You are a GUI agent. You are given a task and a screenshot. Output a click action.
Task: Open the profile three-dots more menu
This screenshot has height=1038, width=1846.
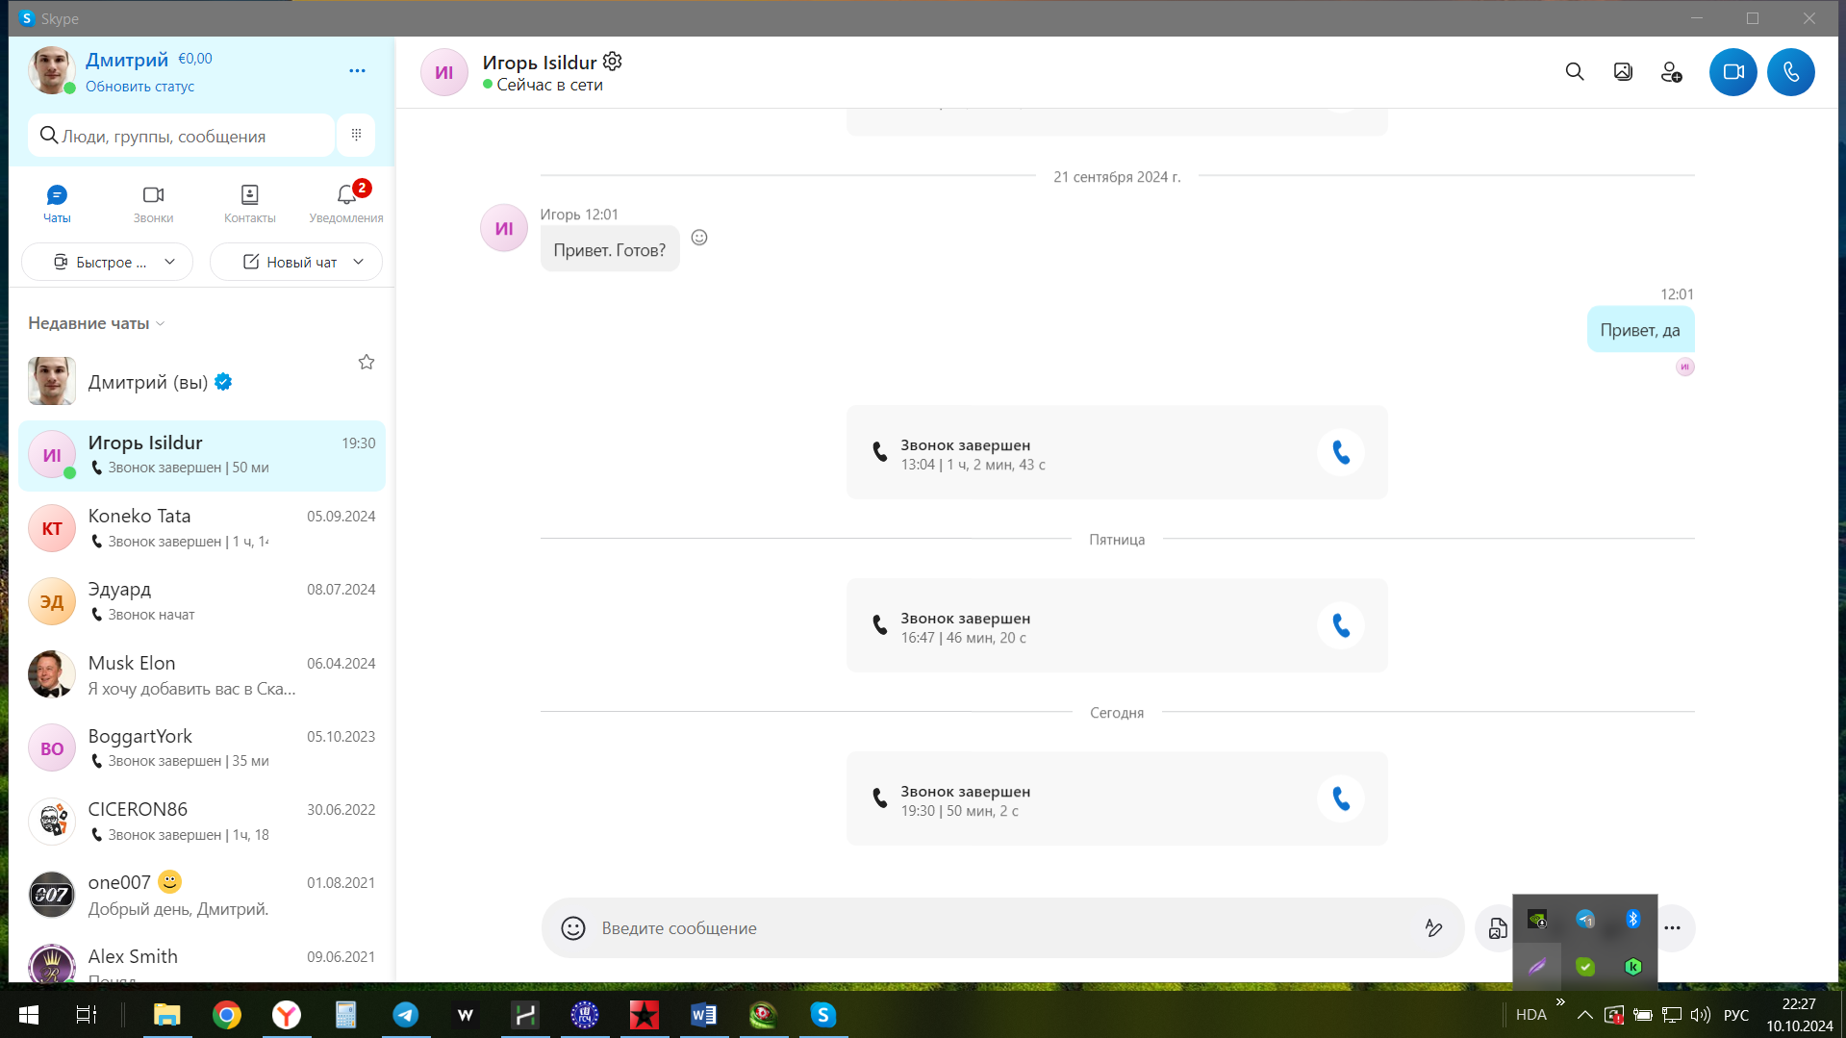[357, 70]
